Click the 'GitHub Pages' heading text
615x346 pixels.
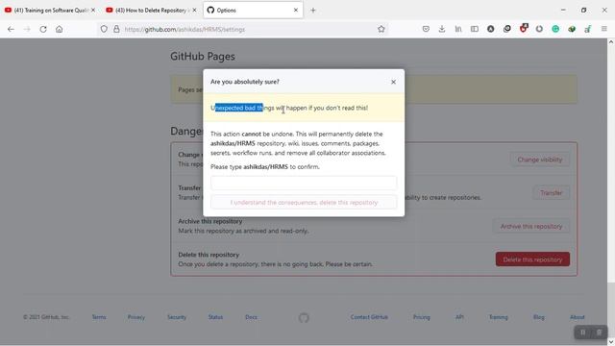(x=203, y=57)
